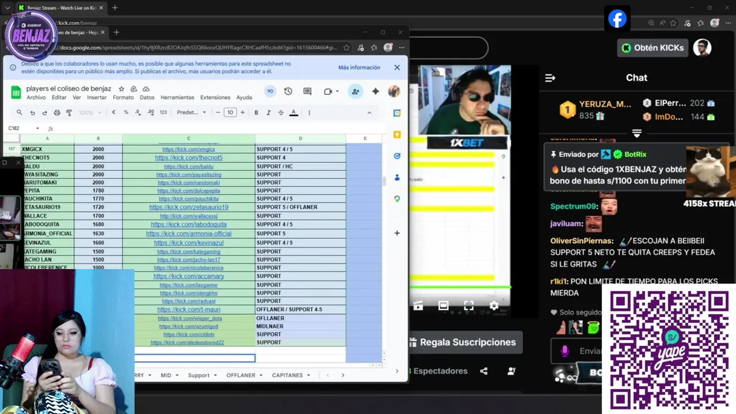
Task: Apply euro currency format
Action: [x=114, y=113]
